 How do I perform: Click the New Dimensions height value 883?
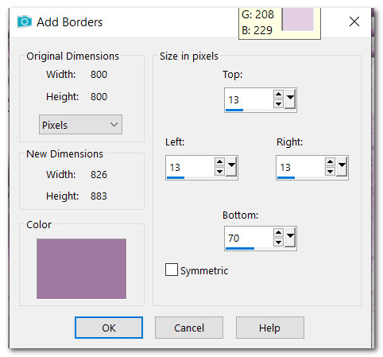point(99,196)
